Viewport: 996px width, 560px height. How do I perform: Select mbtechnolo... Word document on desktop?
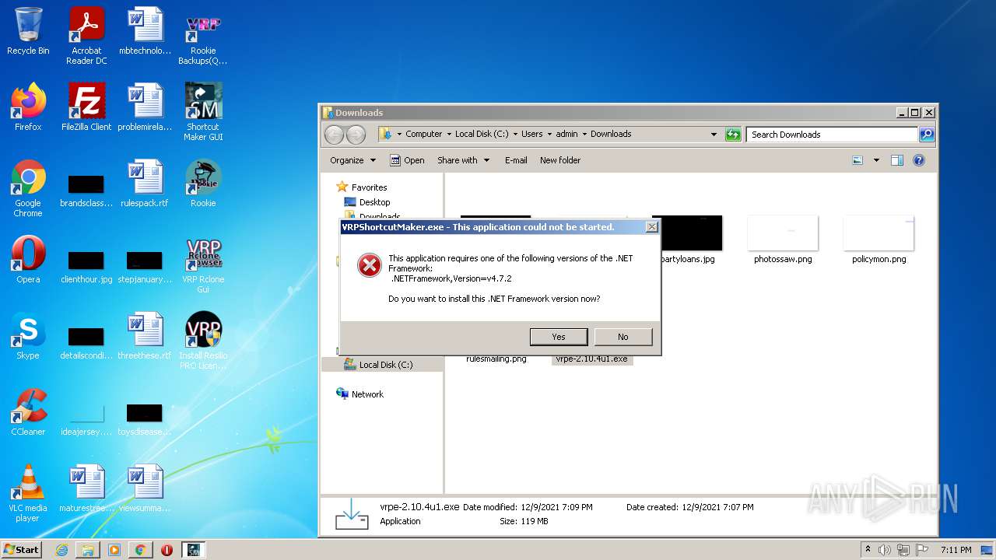(x=145, y=31)
